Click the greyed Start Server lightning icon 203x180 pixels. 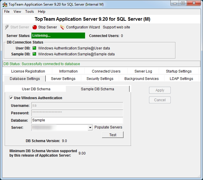click(7, 27)
